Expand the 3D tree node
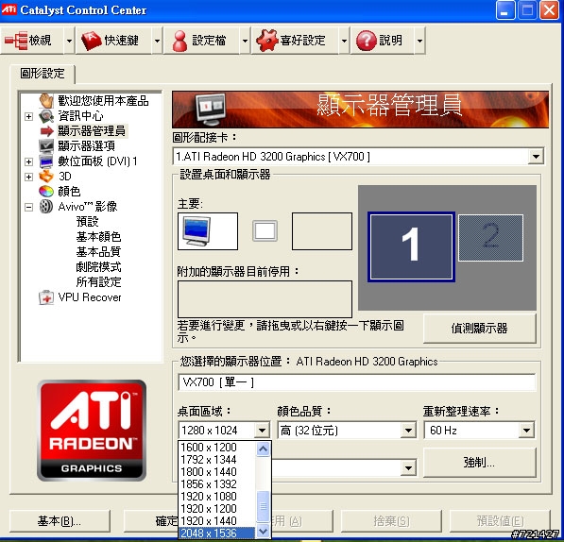The image size is (564, 542). [28, 177]
